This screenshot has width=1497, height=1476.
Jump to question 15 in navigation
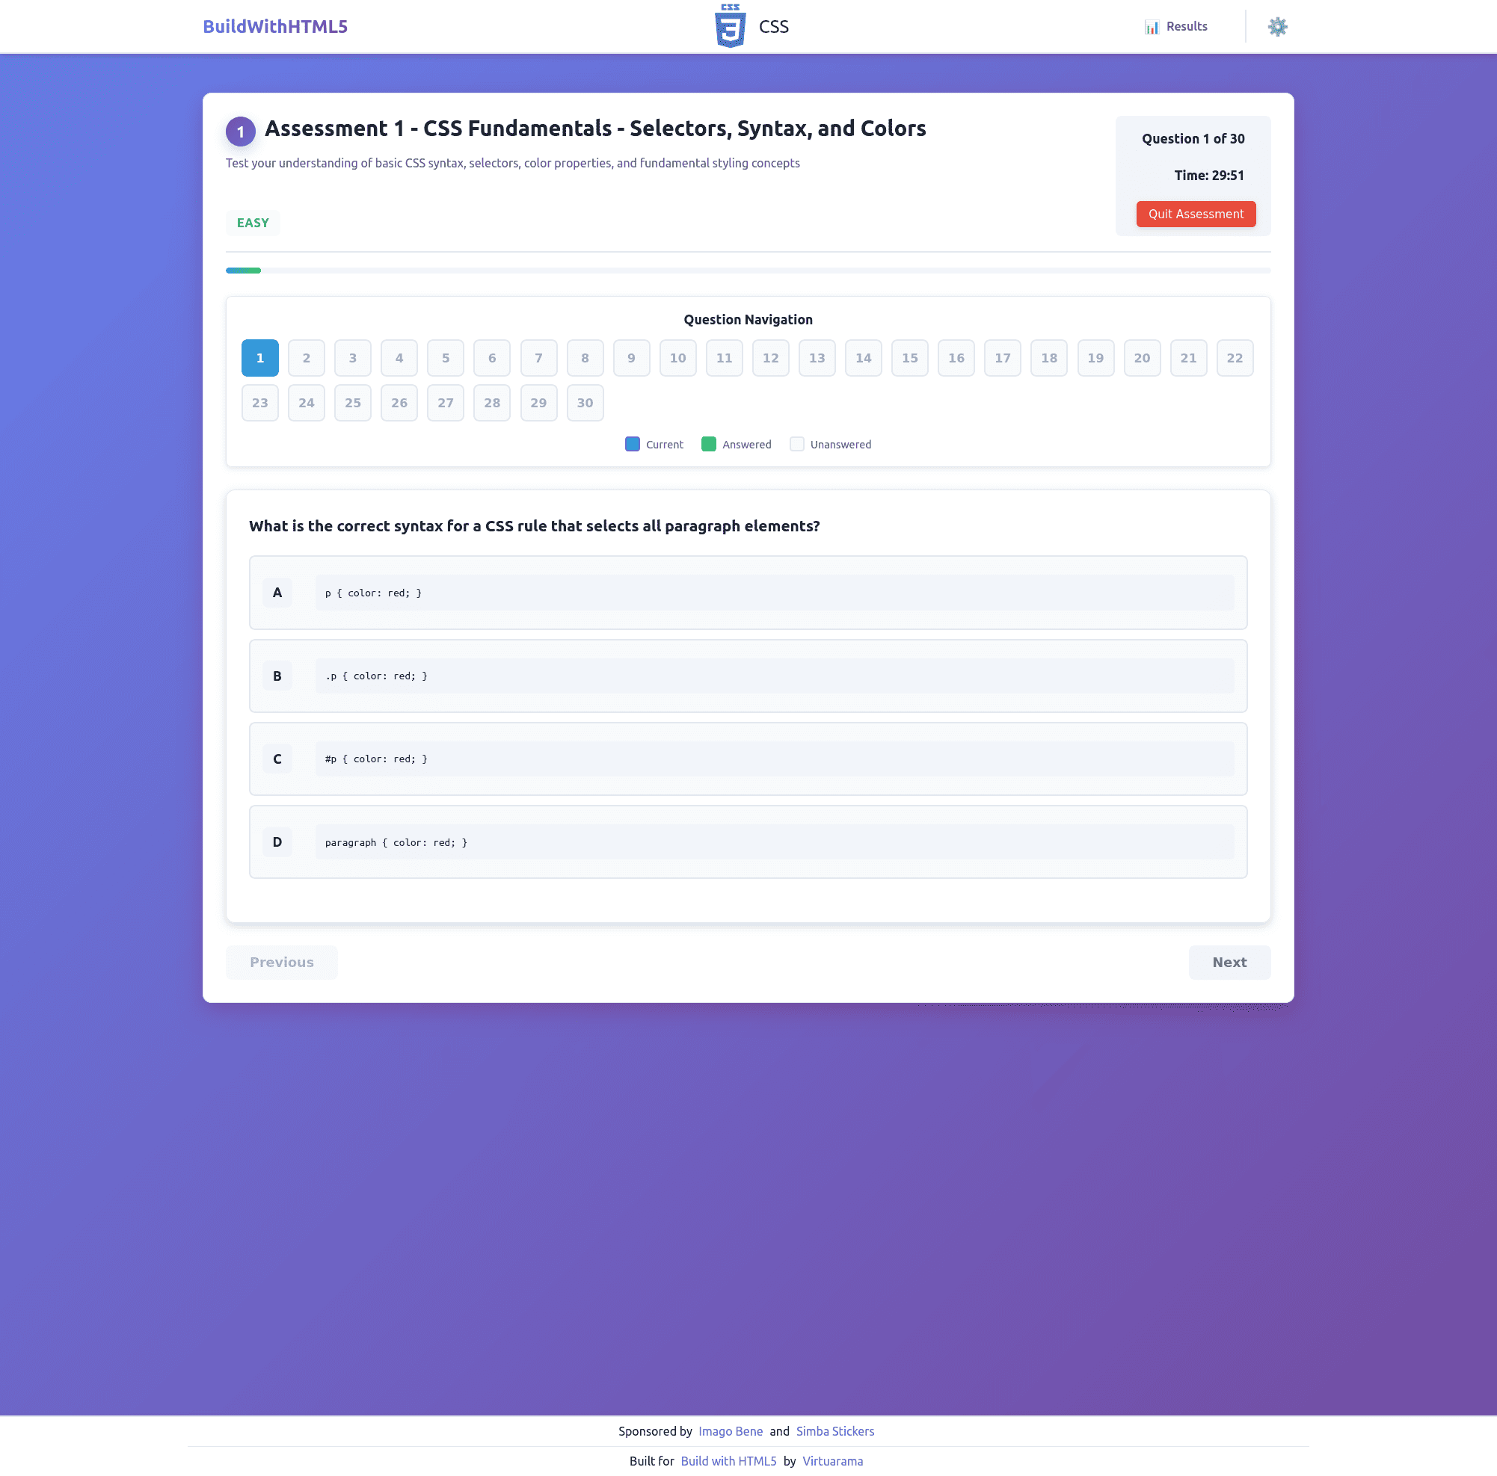tap(910, 358)
